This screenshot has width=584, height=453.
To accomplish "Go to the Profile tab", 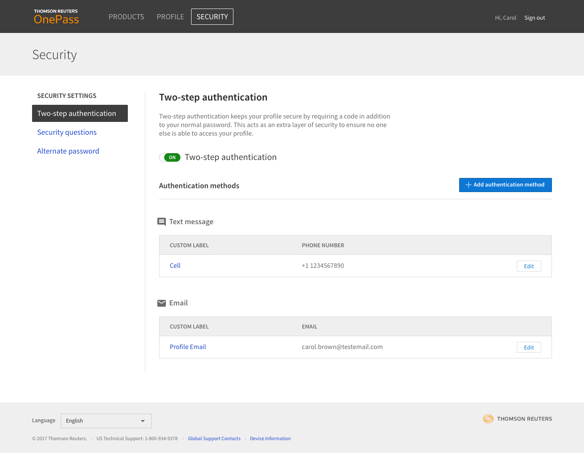I will click(170, 17).
